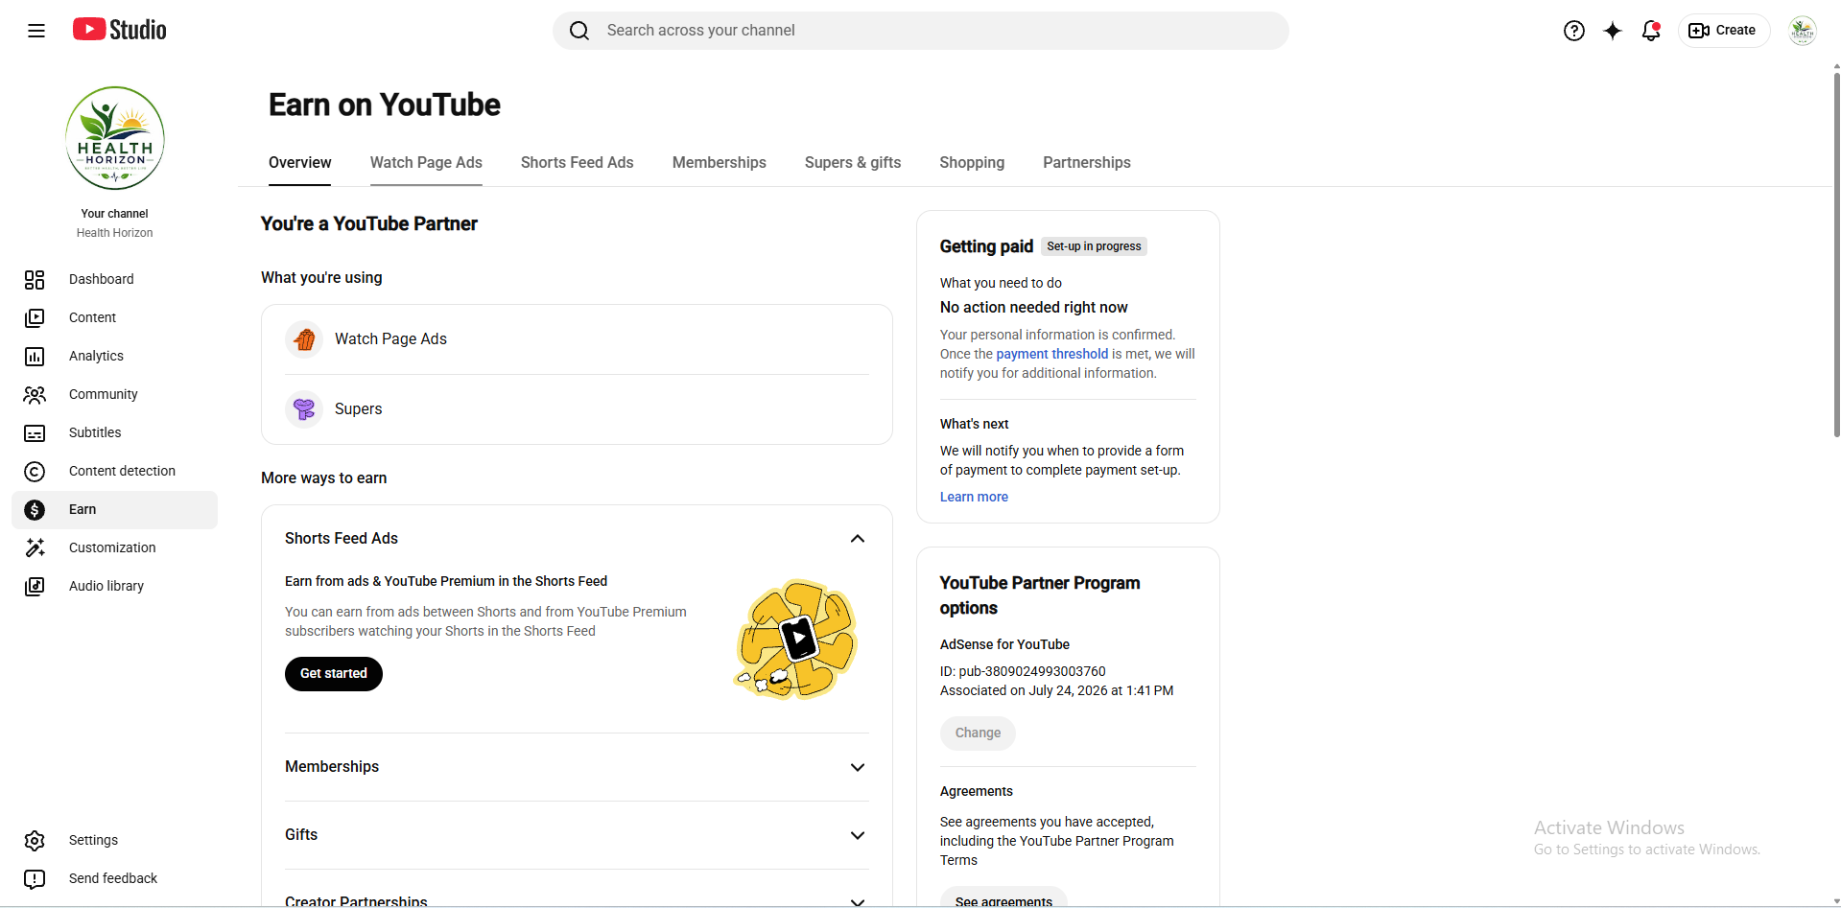Expand the Gifts section

pos(858,835)
